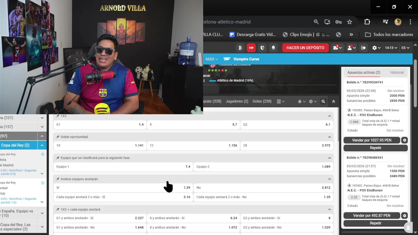Click gear next to Vender por 1027.95 PEN

(x=405, y=140)
